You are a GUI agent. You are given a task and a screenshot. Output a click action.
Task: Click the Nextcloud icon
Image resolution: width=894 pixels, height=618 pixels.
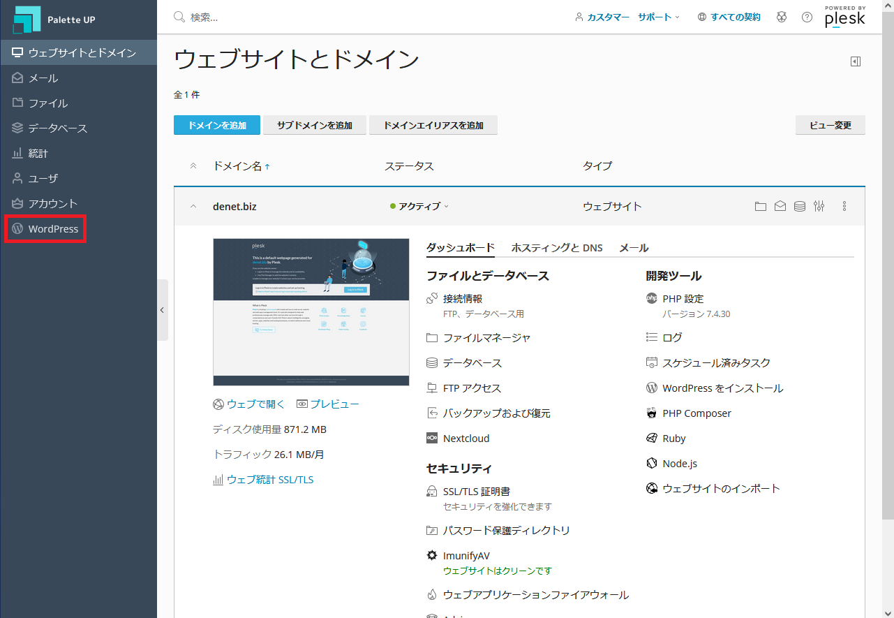432,439
